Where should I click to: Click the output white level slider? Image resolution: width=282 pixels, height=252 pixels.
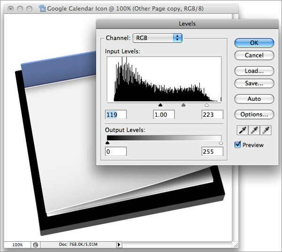[221, 143]
